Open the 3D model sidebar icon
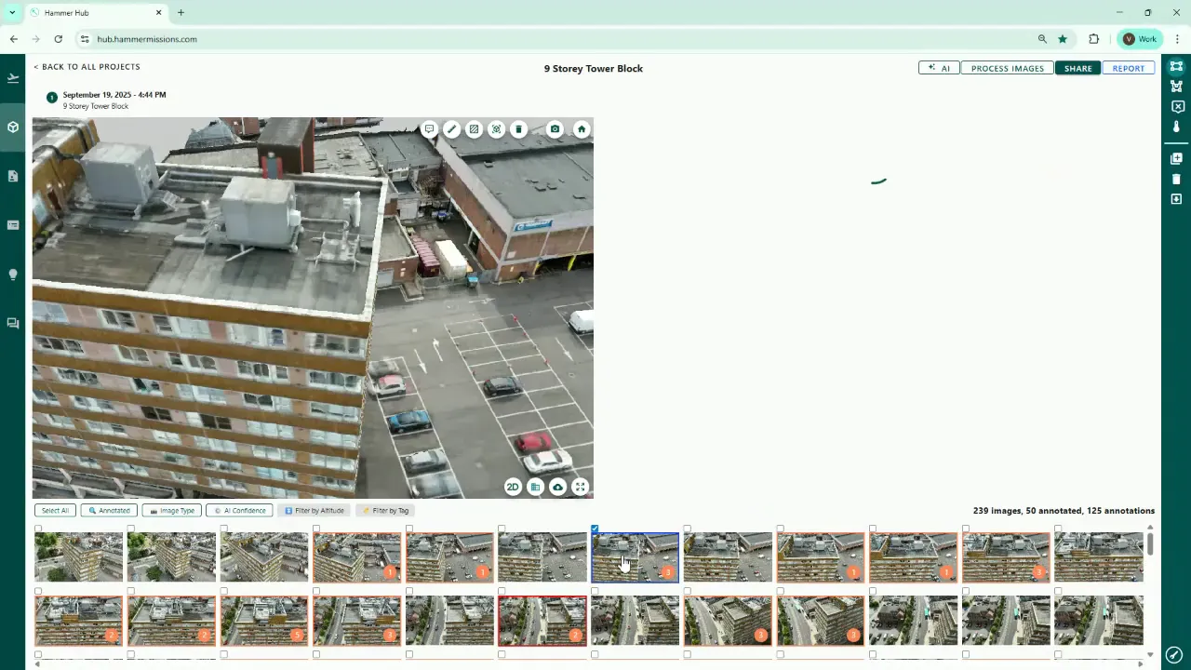1191x670 pixels. tap(12, 127)
